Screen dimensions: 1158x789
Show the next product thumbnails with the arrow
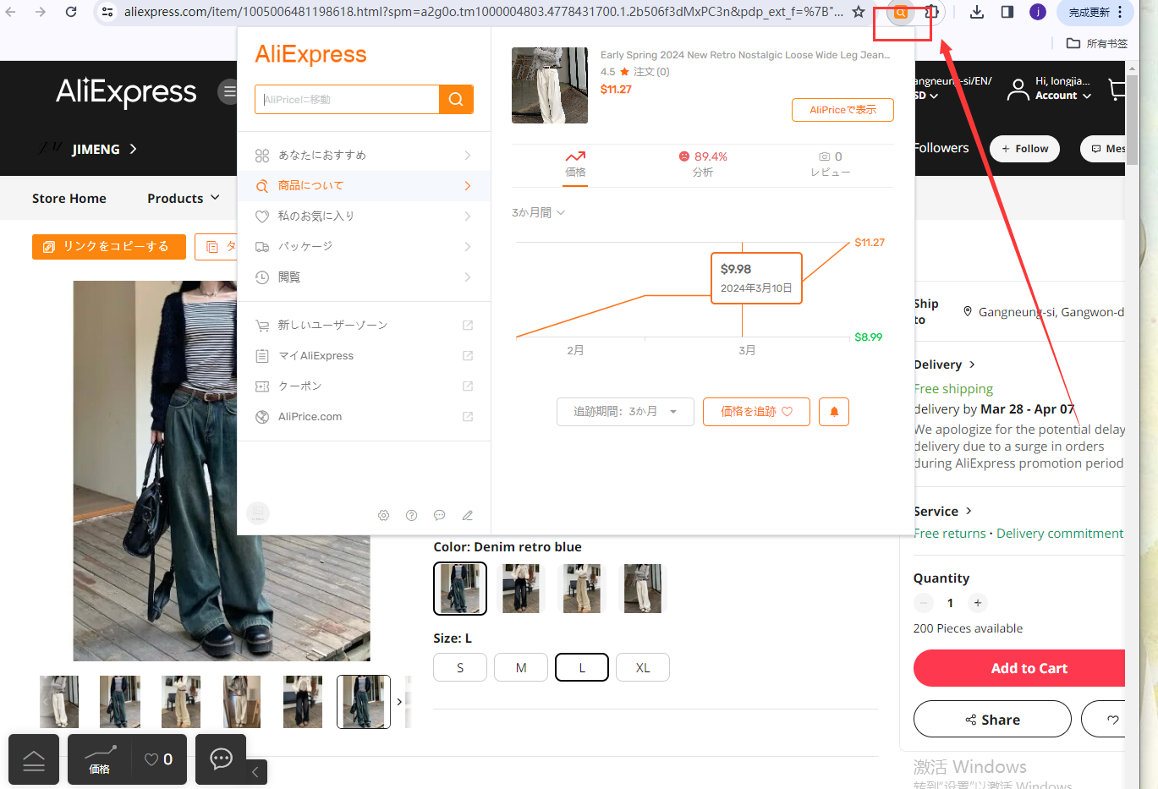click(x=399, y=702)
